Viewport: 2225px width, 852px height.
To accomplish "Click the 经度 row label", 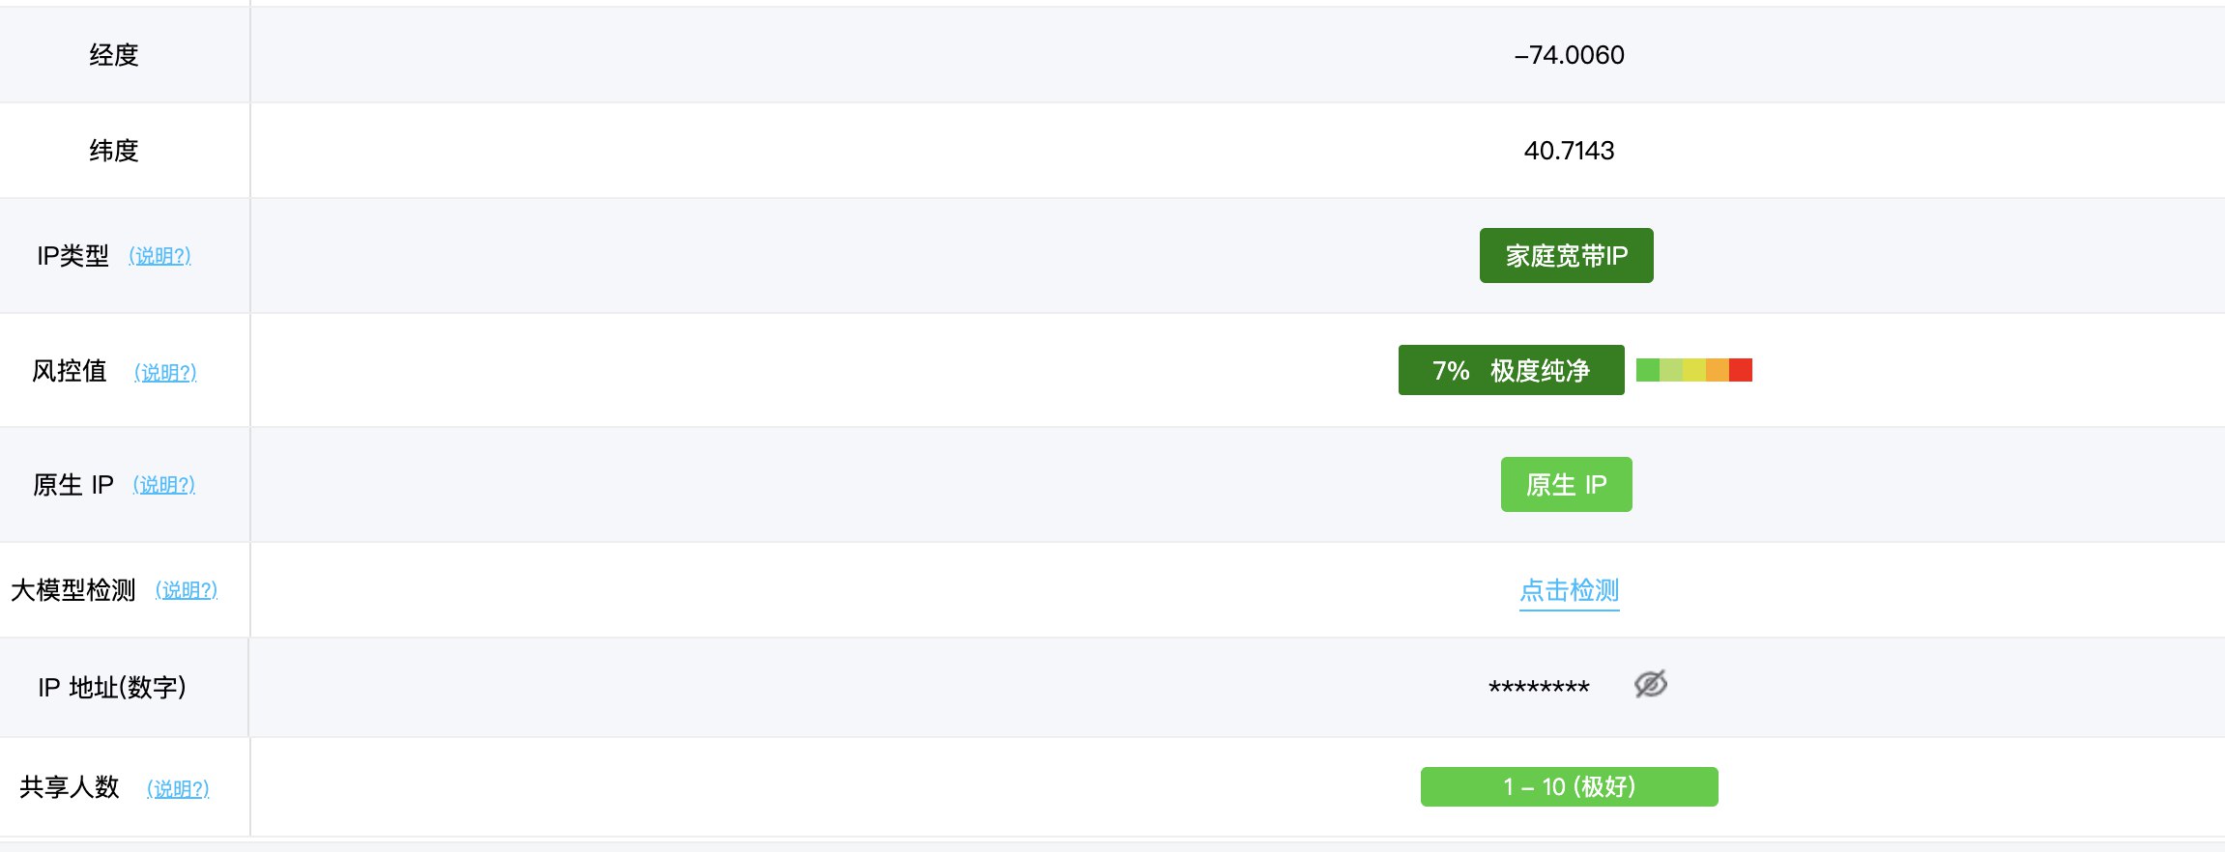I will 114,55.
